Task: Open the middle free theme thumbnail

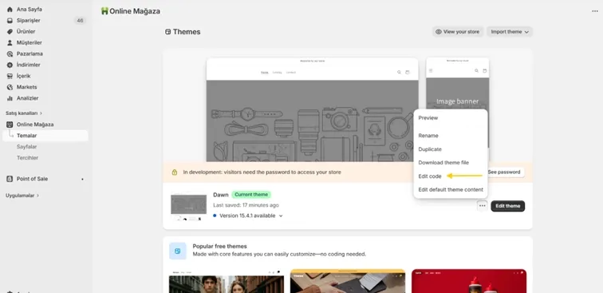Action: (348, 281)
